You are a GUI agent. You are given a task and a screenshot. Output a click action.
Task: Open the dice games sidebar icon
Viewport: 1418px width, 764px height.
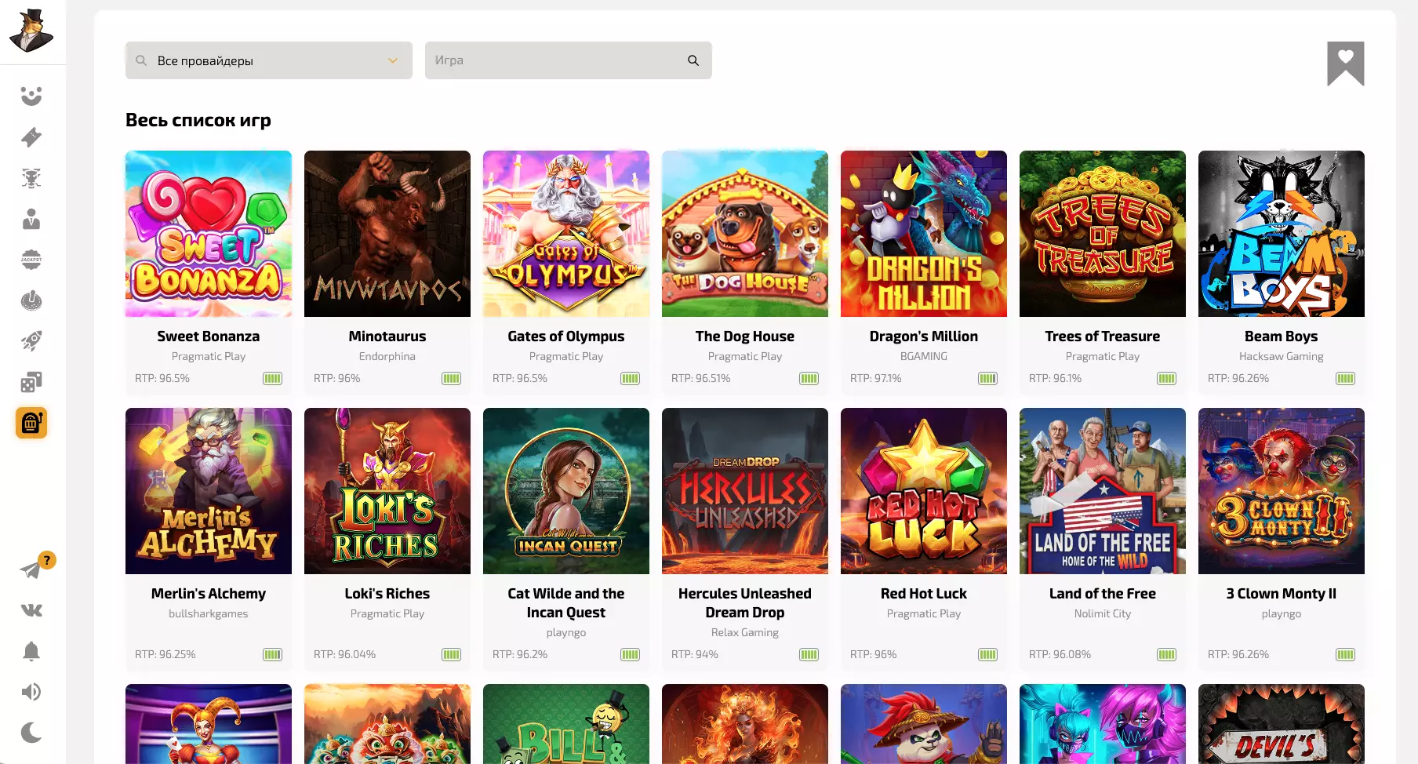point(31,382)
